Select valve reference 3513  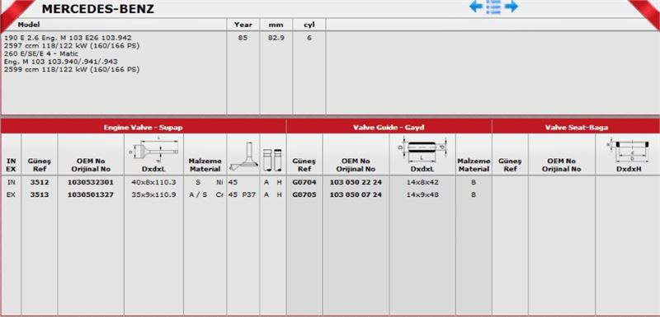point(39,195)
